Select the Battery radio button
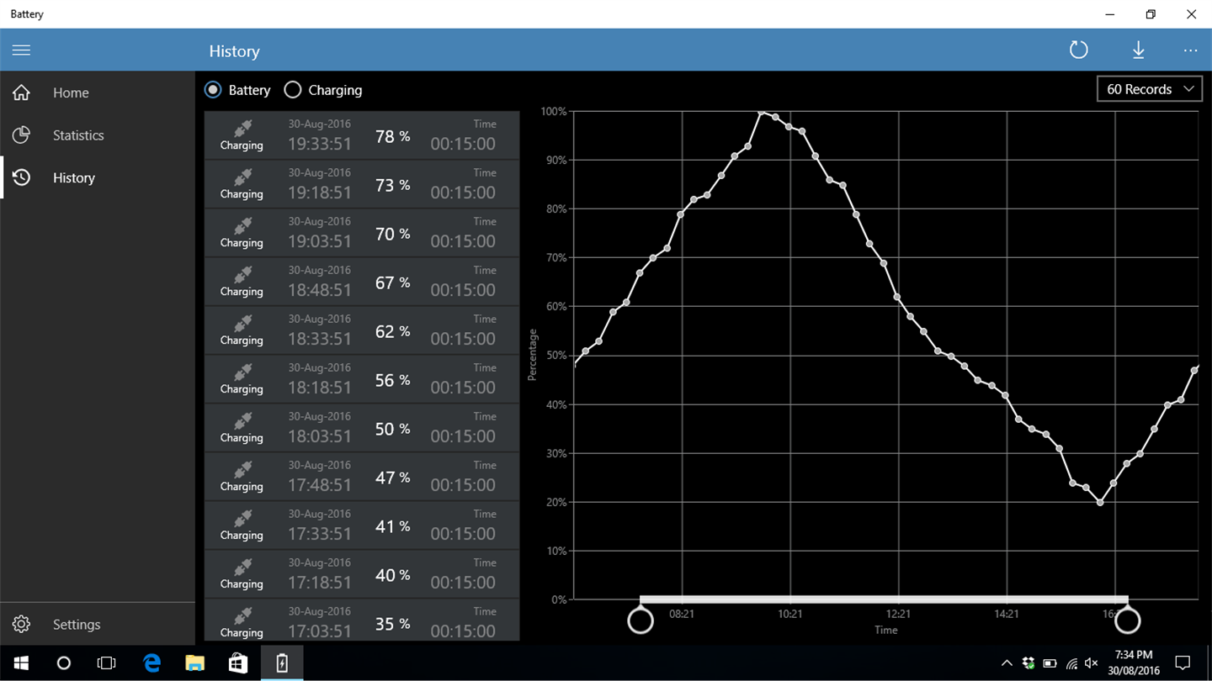 pyautogui.click(x=213, y=89)
